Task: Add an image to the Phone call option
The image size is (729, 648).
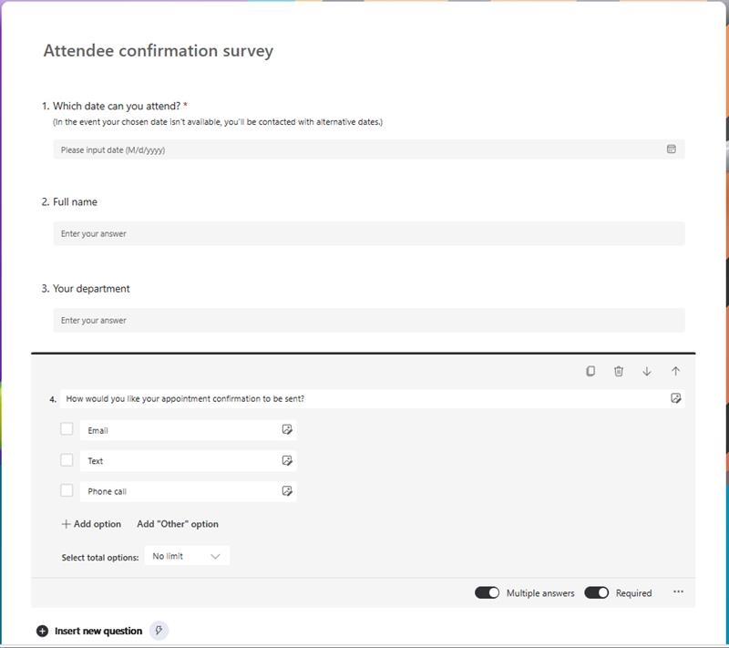Action: tap(288, 491)
